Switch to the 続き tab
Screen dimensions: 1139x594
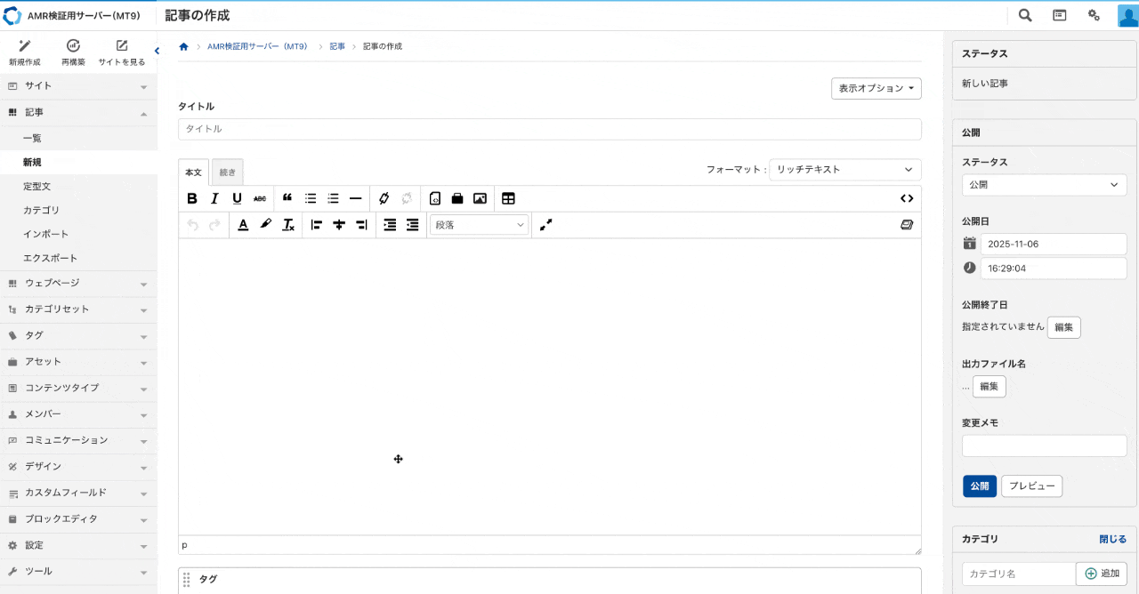point(227,173)
